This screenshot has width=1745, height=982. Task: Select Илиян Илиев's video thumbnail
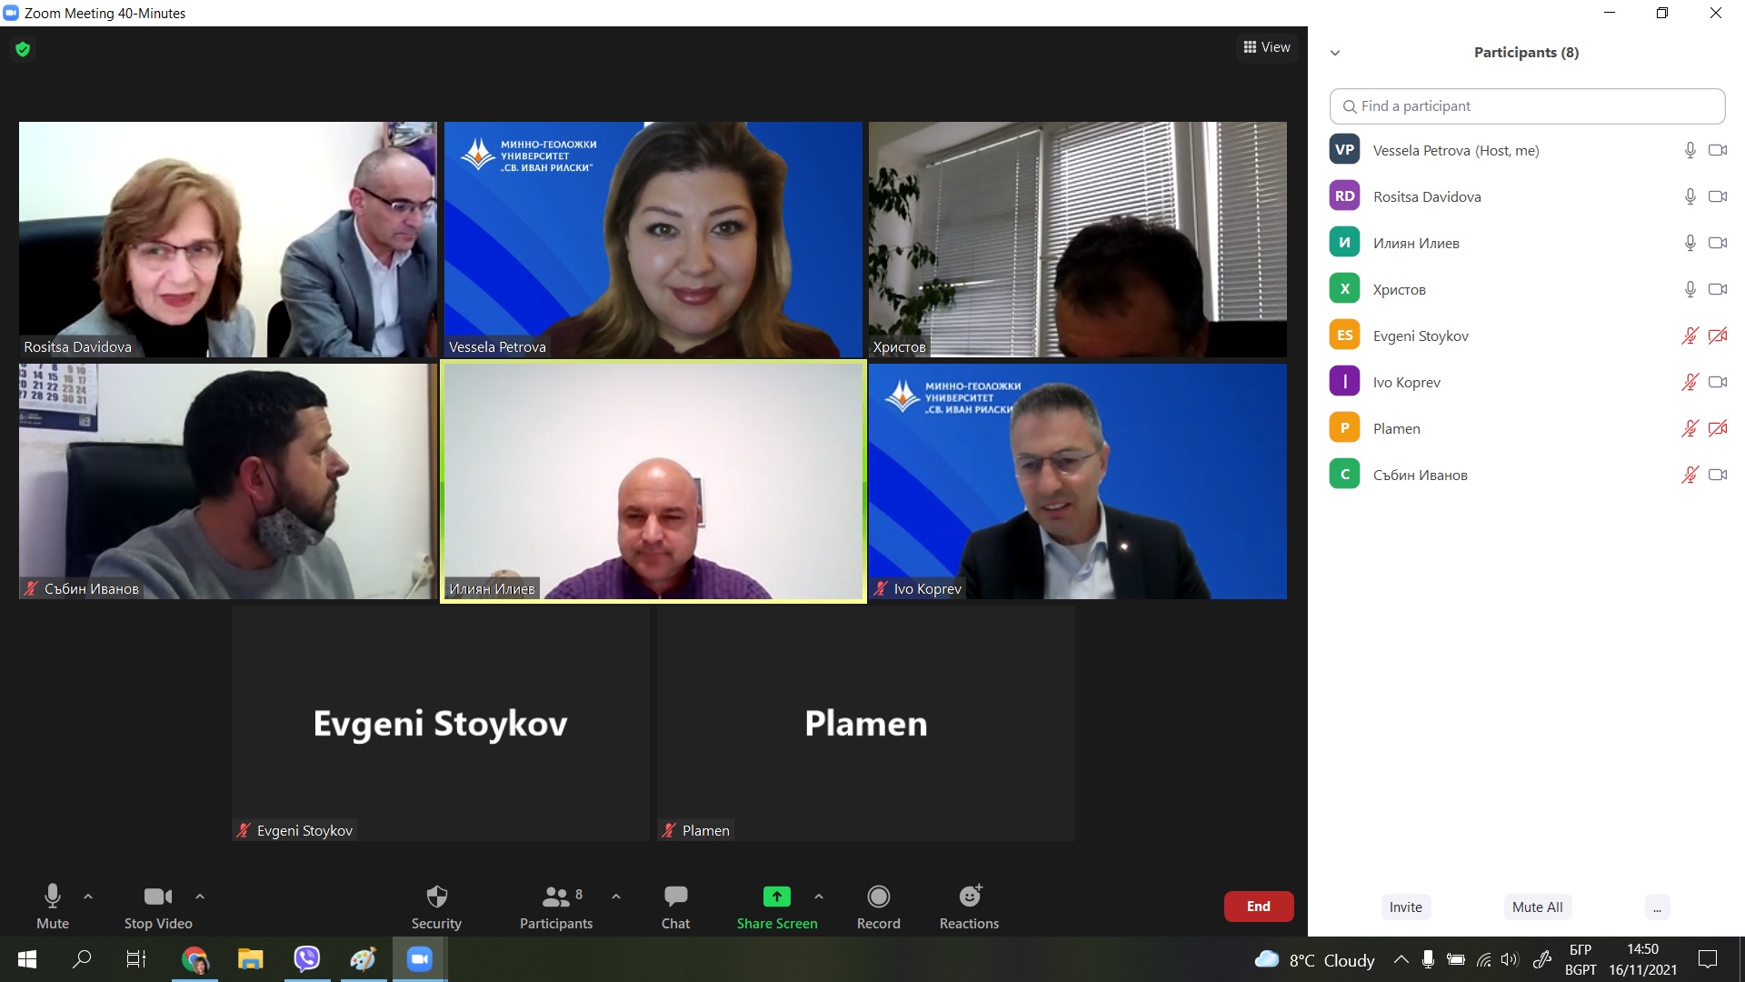(x=653, y=481)
